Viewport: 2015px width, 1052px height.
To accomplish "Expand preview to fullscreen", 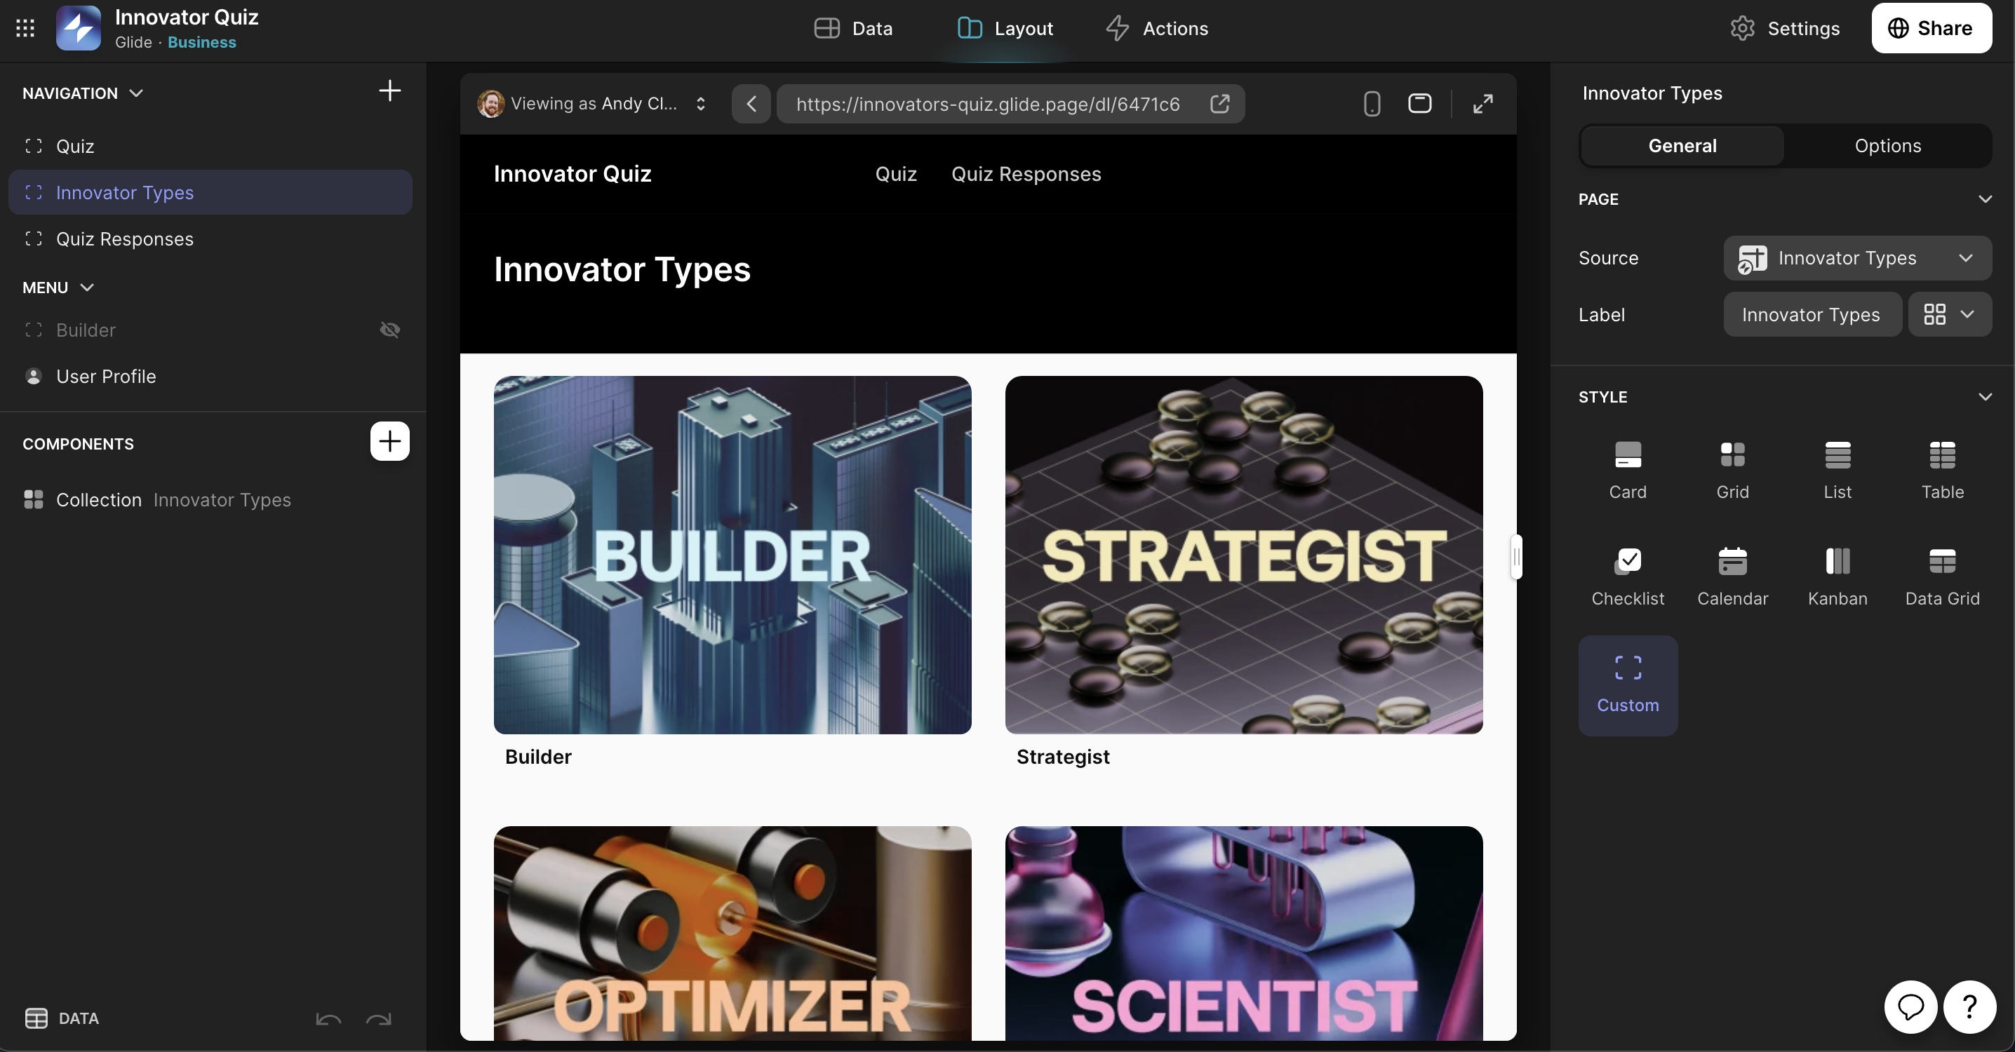I will [x=1483, y=104].
